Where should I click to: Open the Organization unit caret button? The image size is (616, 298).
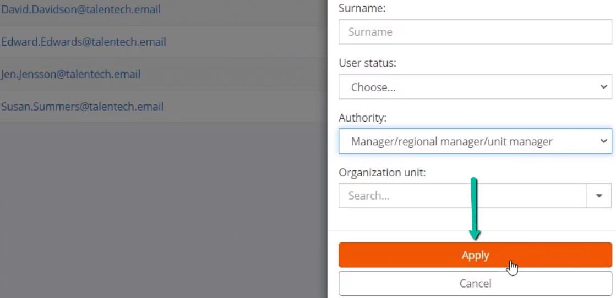click(x=599, y=196)
